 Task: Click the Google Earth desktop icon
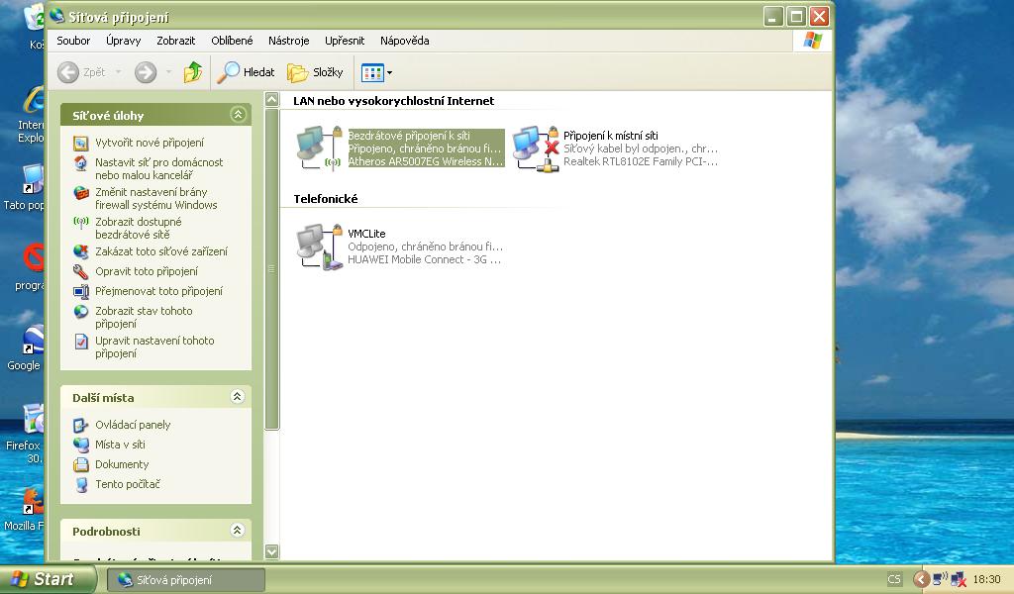pyautogui.click(x=33, y=342)
